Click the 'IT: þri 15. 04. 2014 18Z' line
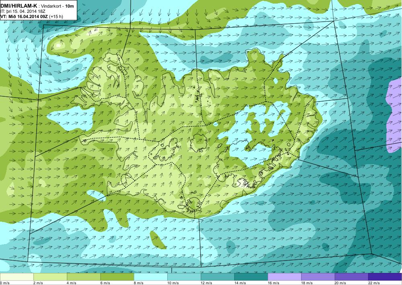 click(x=23, y=11)
